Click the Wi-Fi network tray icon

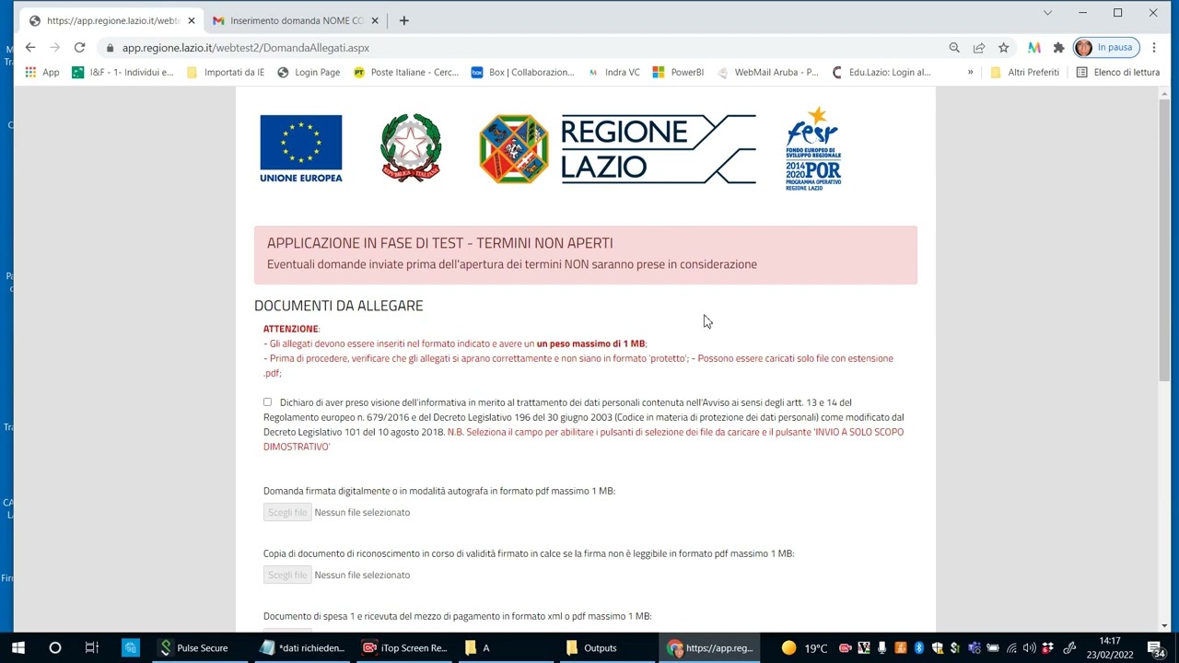coord(1011,648)
